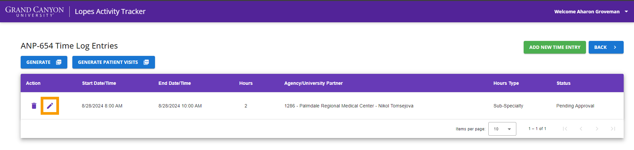The height and width of the screenshot is (150, 634).
Task: Click the PDF icon on Generate button
Action: tap(59, 62)
